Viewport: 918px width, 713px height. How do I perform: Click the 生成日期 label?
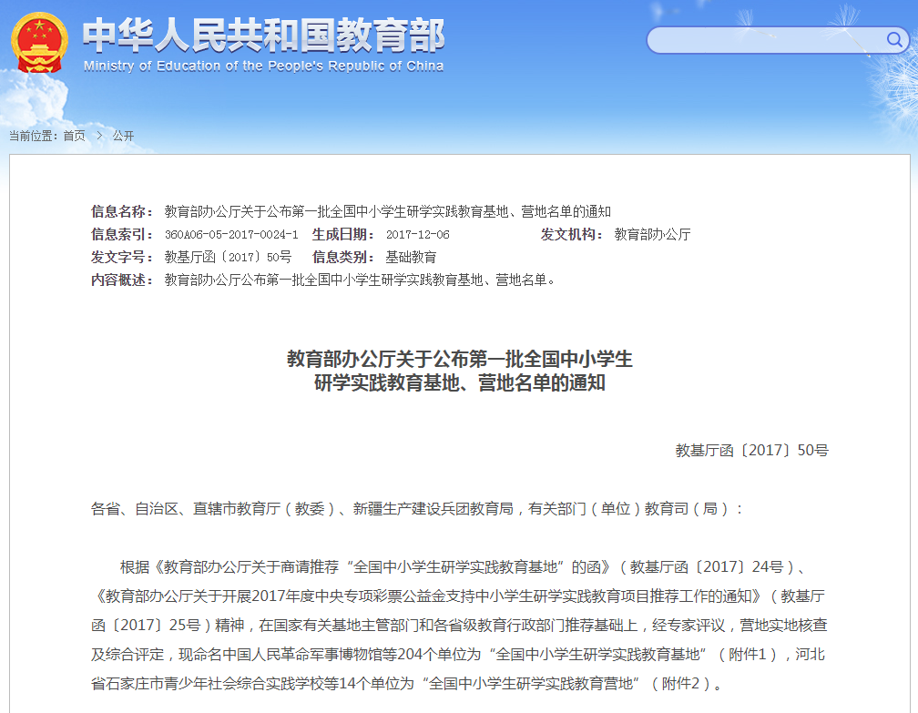pyautogui.click(x=343, y=235)
